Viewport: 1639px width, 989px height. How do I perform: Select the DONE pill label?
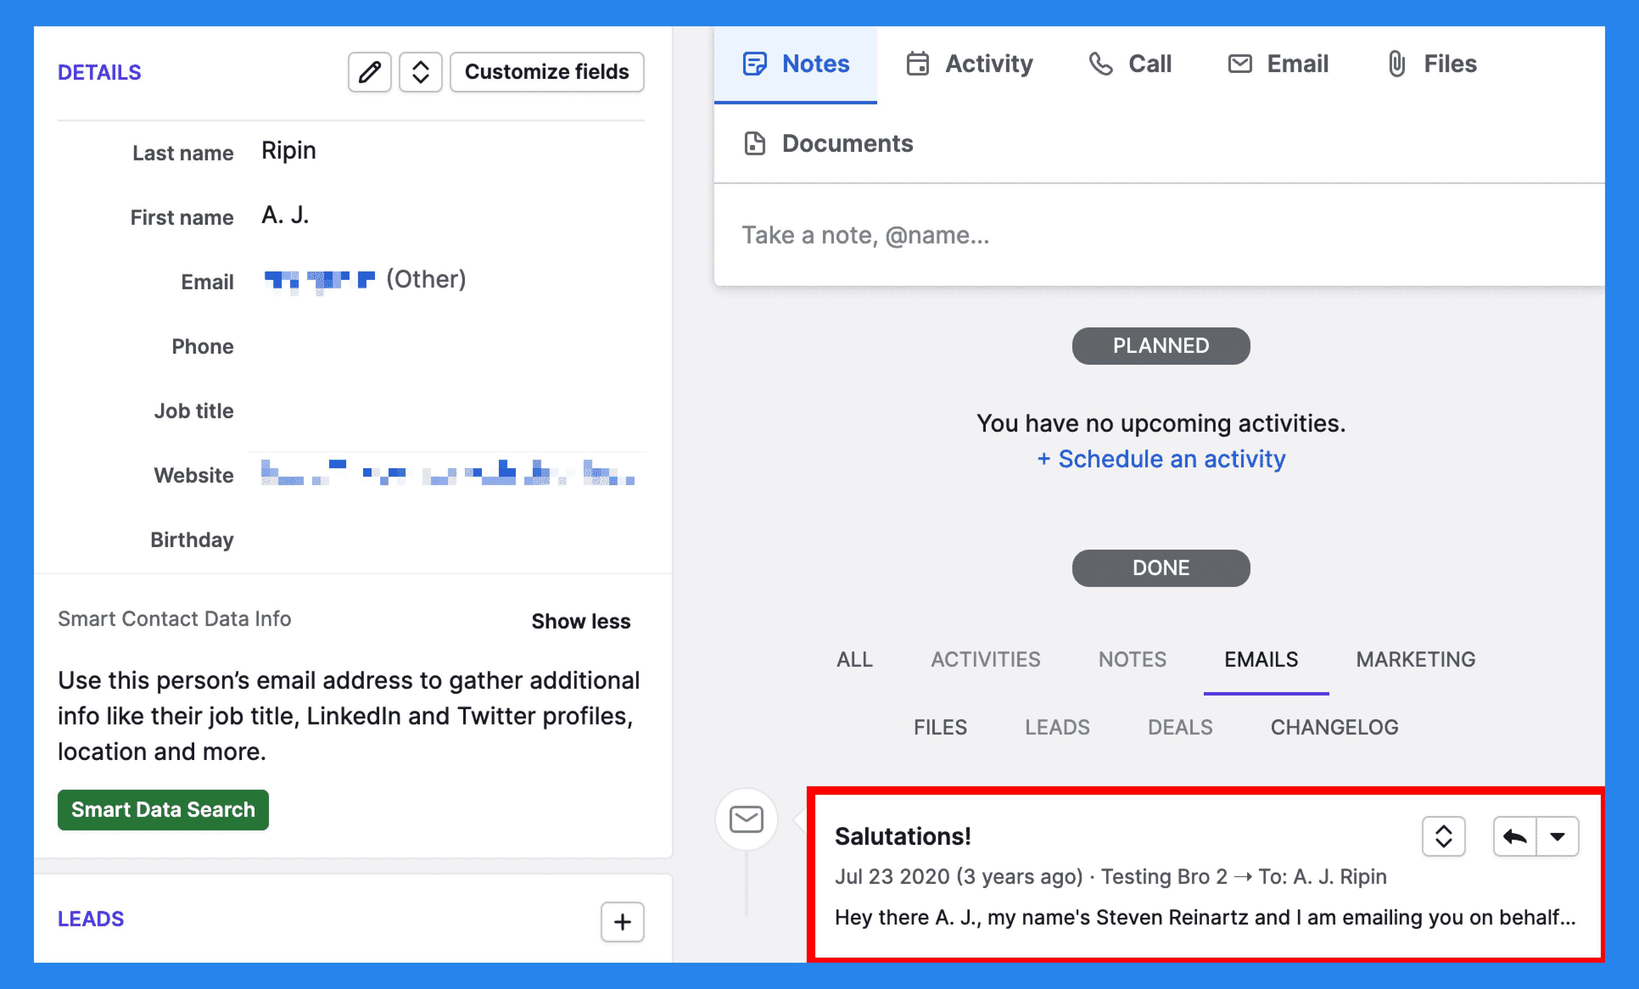point(1161,568)
